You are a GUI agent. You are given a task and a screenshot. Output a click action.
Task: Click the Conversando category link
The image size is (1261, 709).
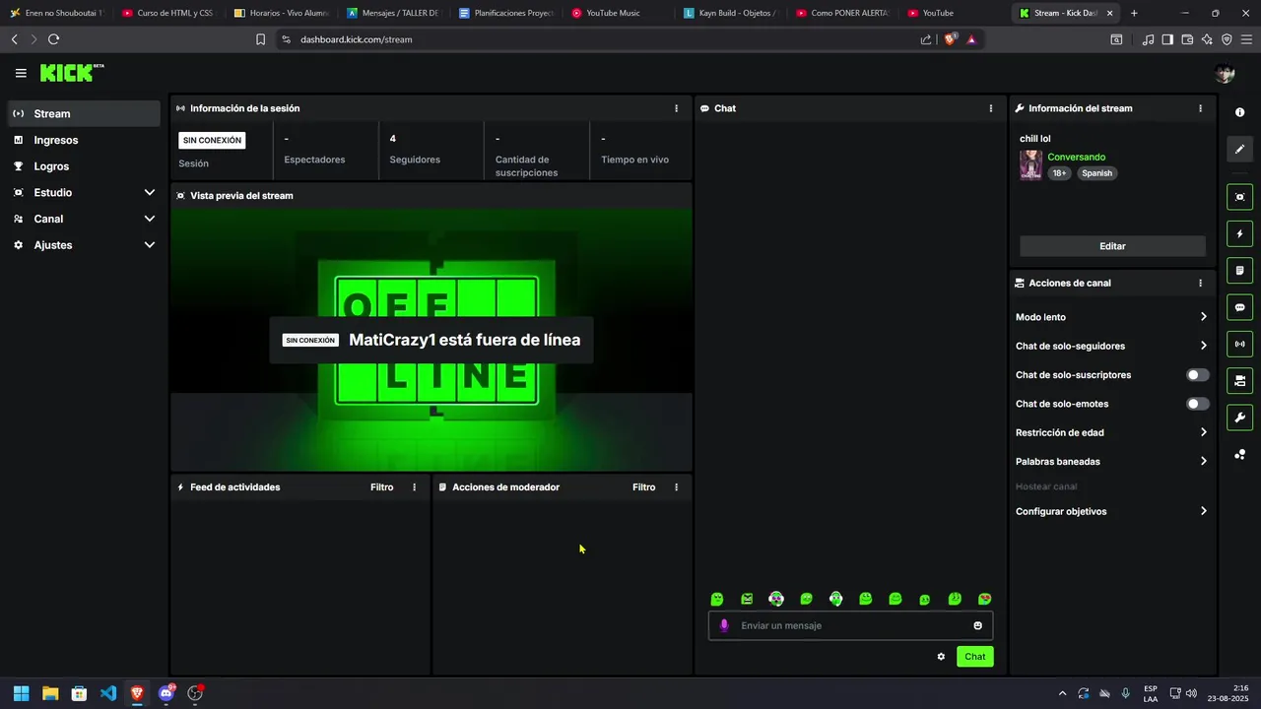coord(1076,158)
